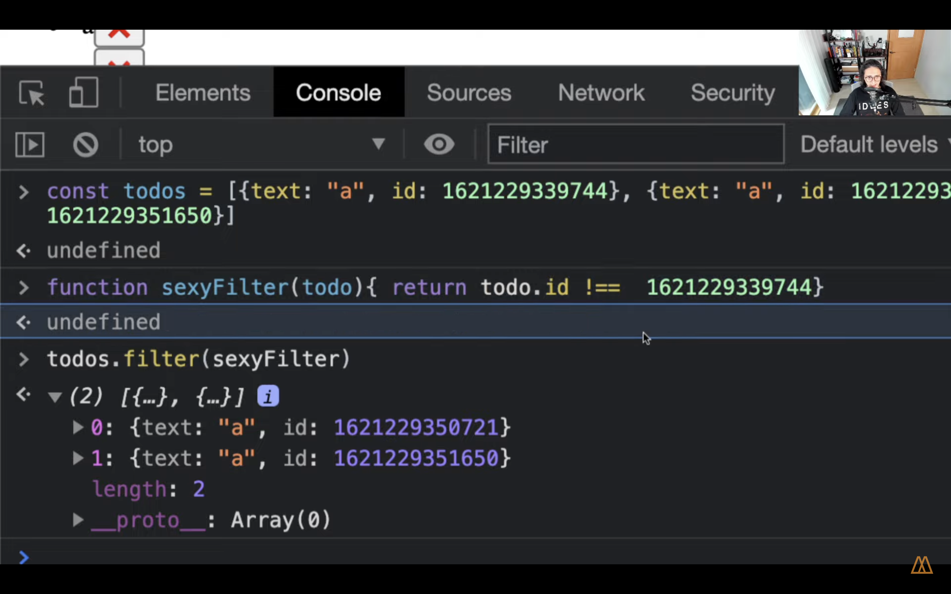The width and height of the screenshot is (951, 594).
Task: Expand array item 0 object
Action: [x=78, y=427]
